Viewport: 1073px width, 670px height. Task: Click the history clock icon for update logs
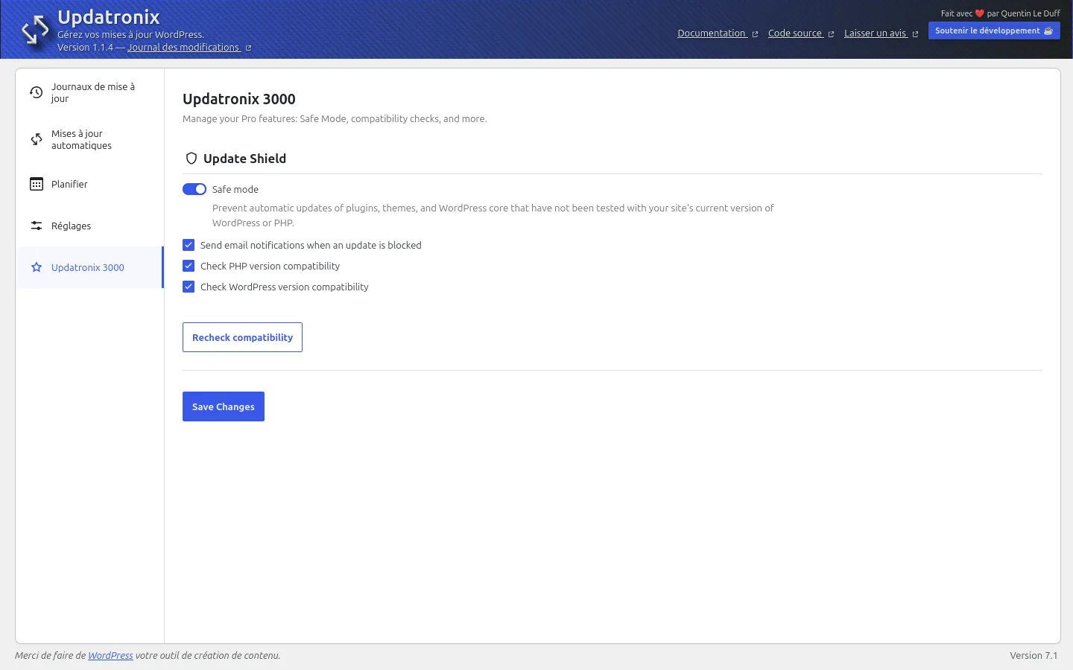click(x=37, y=92)
